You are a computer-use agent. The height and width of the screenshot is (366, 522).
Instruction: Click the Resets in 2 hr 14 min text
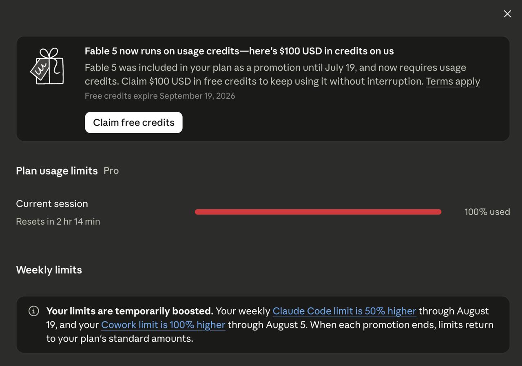(58, 221)
